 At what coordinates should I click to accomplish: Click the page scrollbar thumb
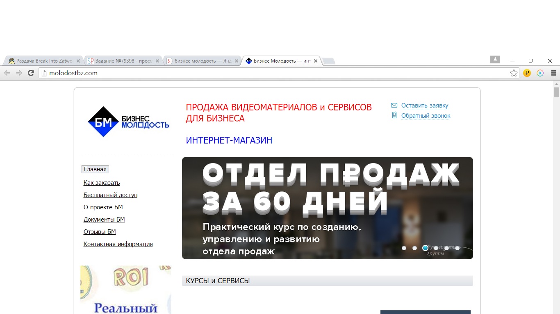pyautogui.click(x=556, y=92)
